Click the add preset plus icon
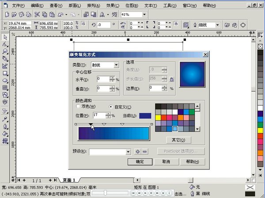 coord(137,151)
